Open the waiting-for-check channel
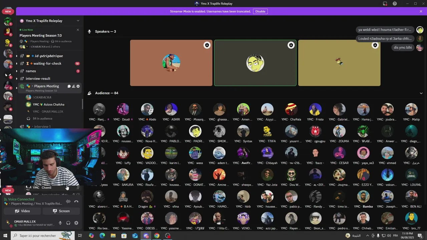427x240 pixels. pyautogui.click(x=49, y=63)
